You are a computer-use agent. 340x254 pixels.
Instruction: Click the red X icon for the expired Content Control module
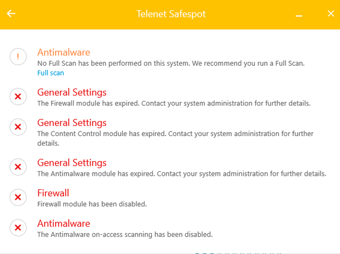click(x=18, y=127)
